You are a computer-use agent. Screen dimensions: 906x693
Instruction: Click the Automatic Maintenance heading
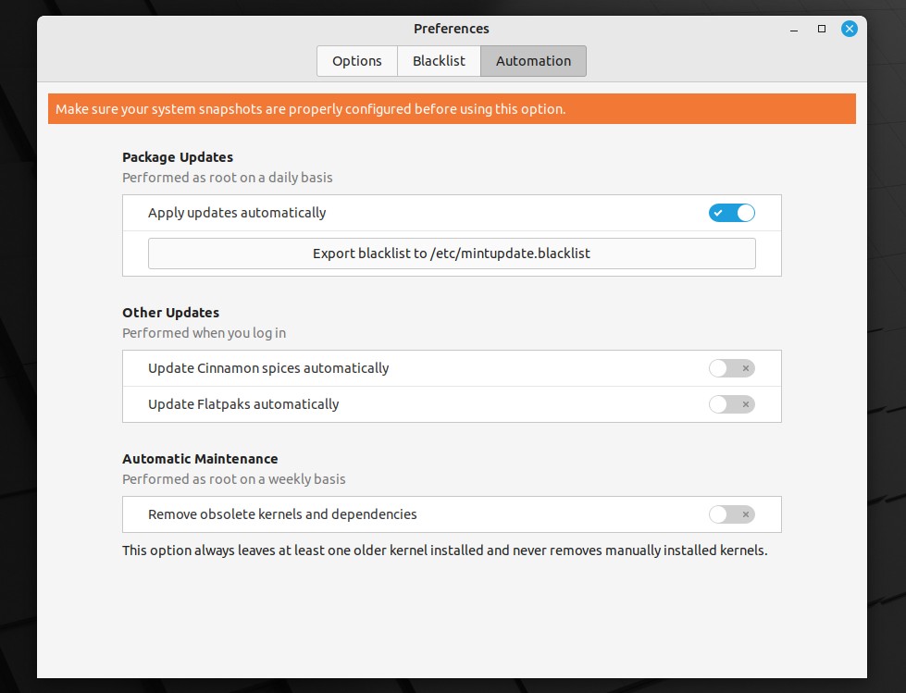click(x=200, y=459)
